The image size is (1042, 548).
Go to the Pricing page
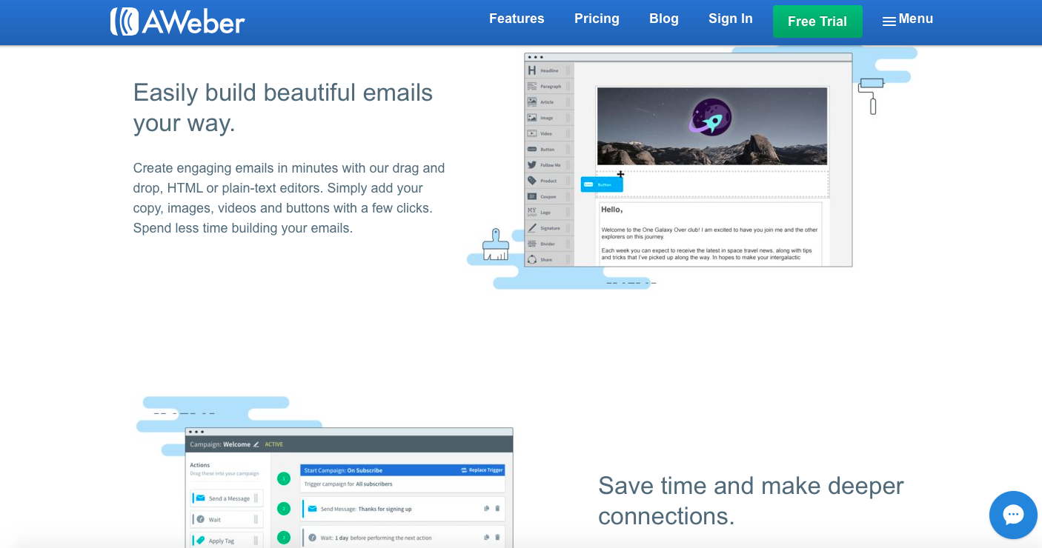pos(597,19)
